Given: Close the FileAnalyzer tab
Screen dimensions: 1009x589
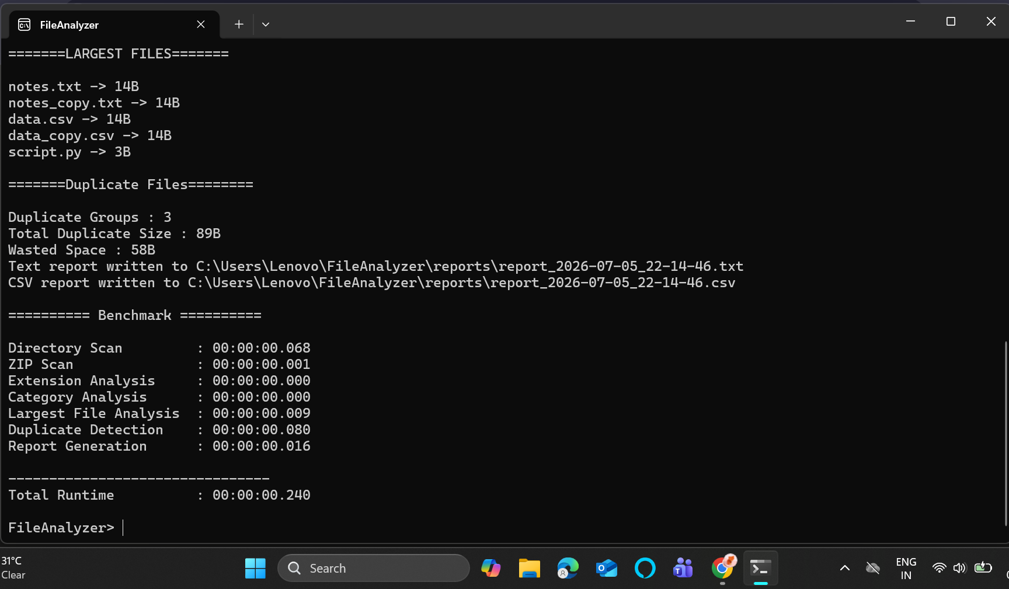Looking at the screenshot, I should click(201, 25).
